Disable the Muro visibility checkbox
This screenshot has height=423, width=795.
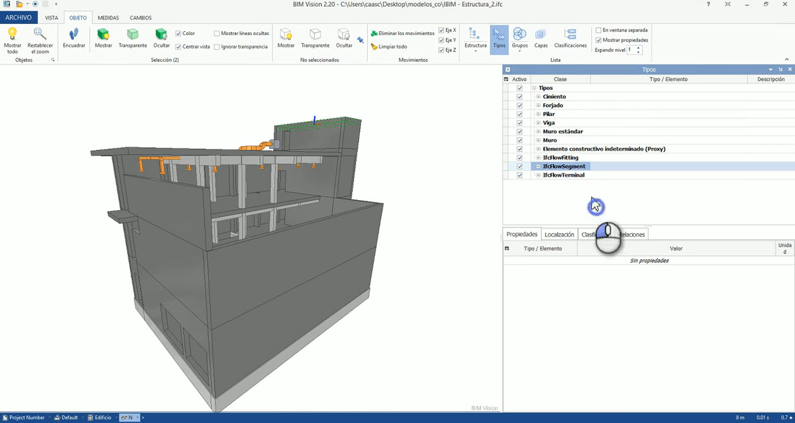pos(520,140)
